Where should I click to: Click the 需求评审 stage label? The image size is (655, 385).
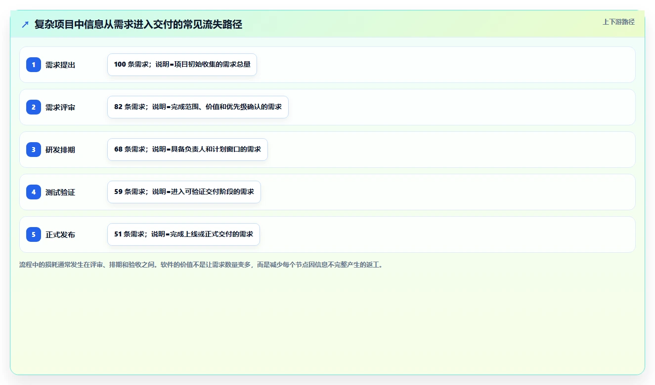(60, 107)
